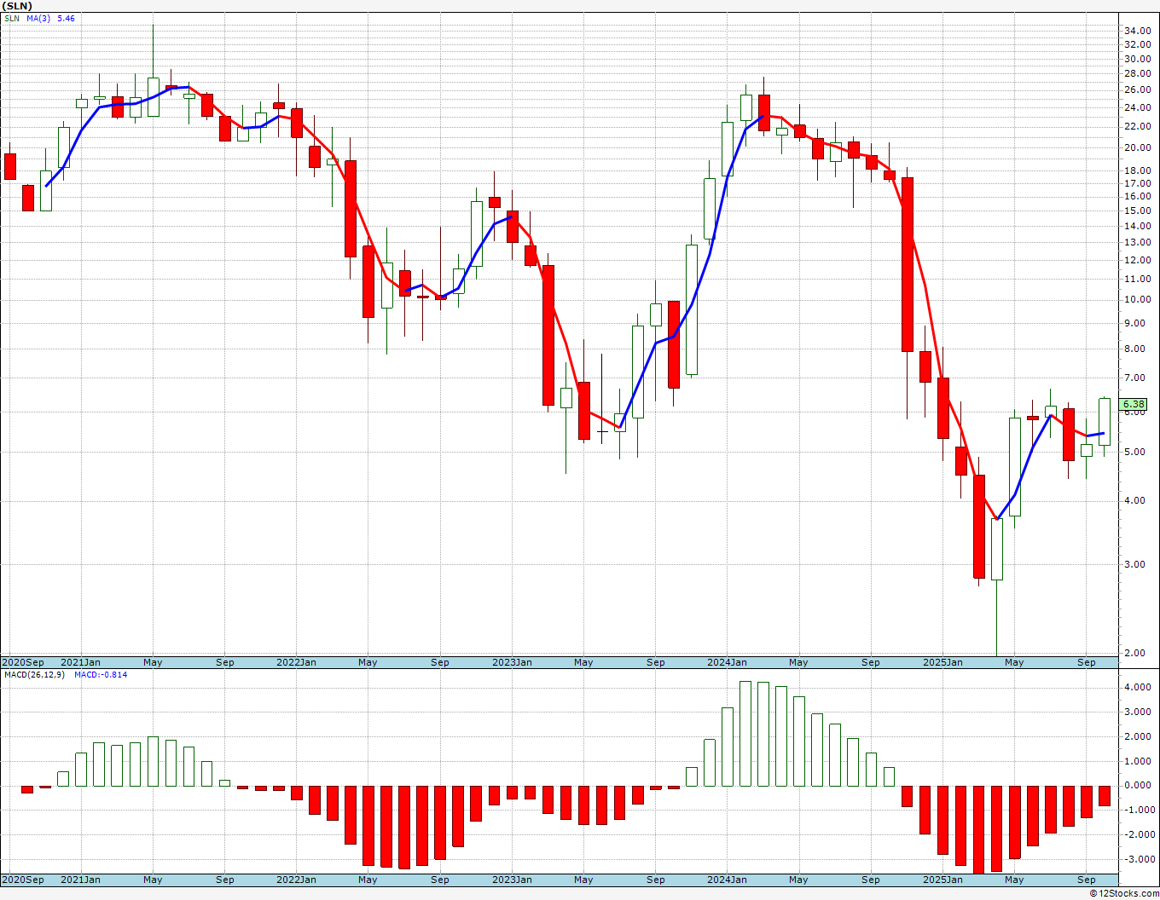
Task: Select the MACD(26,12,9) indicator label
Action: point(35,675)
